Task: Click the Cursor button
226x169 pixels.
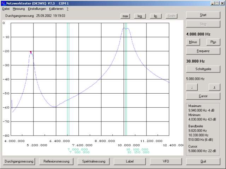Action: click(x=203, y=96)
